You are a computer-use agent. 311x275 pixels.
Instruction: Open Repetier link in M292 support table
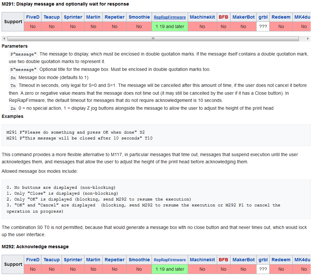pos(114,260)
